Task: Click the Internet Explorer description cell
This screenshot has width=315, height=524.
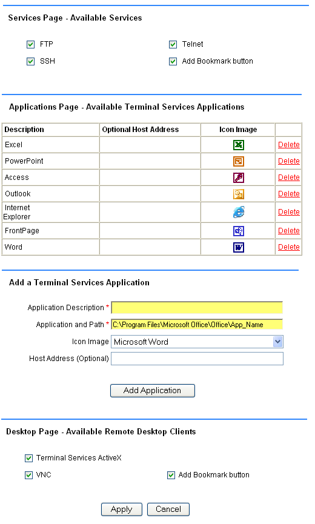Action: pos(51,212)
